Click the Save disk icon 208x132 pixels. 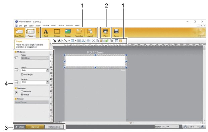coord(116,32)
